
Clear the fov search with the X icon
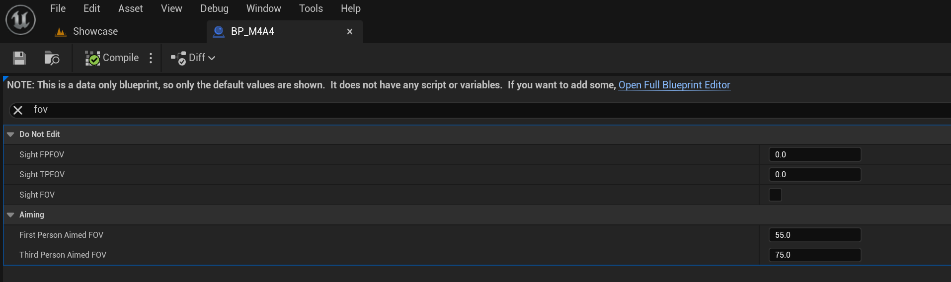click(18, 110)
